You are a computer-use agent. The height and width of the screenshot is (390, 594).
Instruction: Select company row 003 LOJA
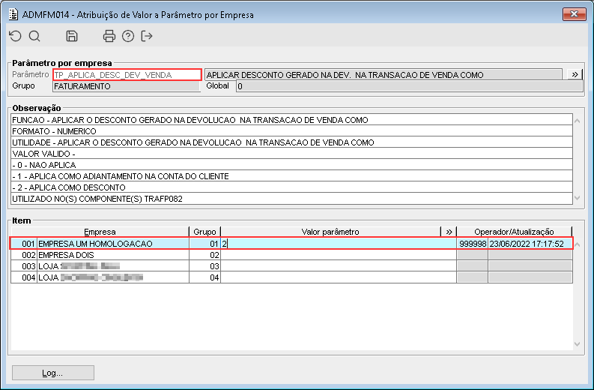(x=291, y=266)
